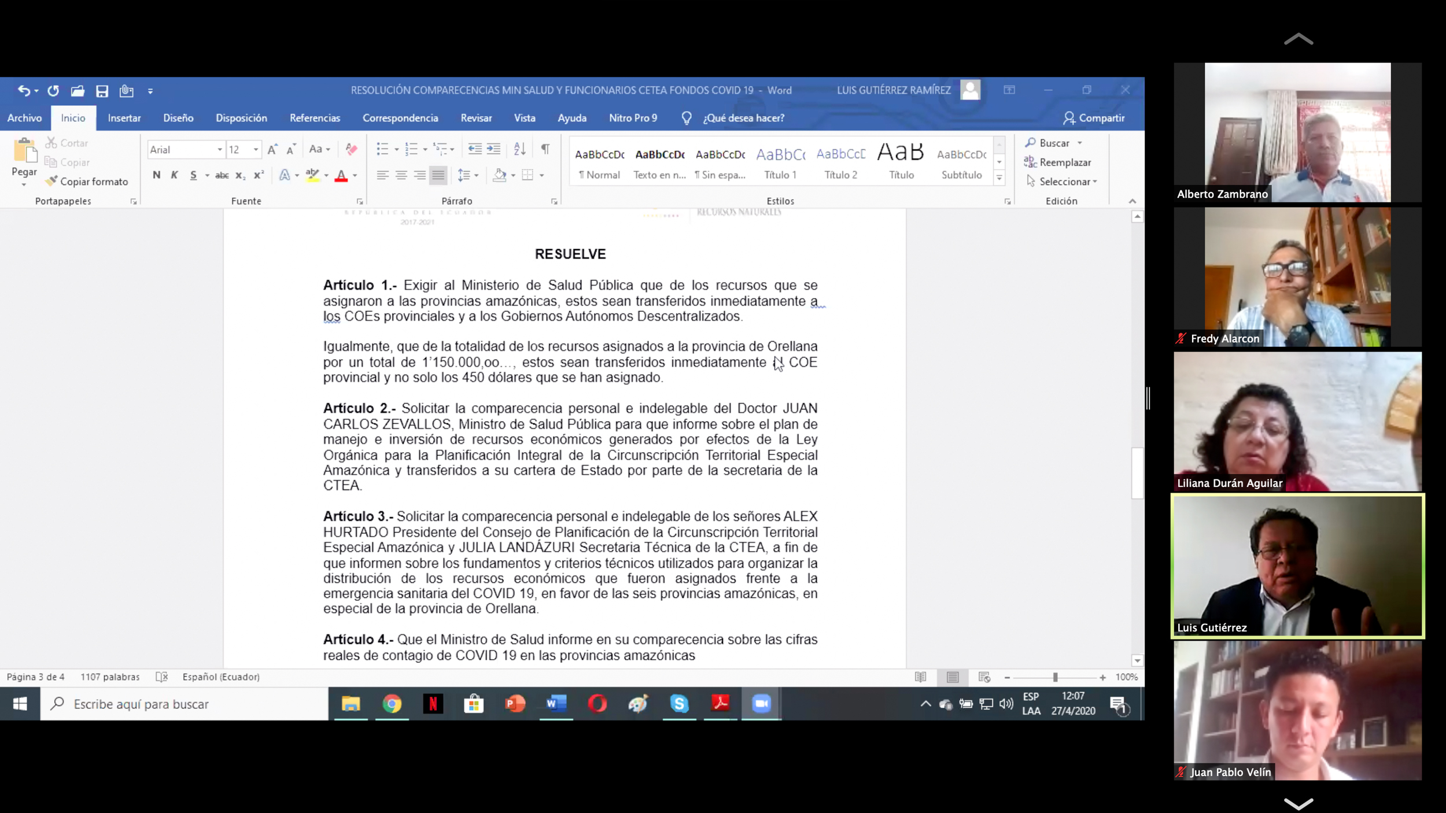Click the Web layout view icon in status bar
The image size is (1446, 813).
[984, 677]
